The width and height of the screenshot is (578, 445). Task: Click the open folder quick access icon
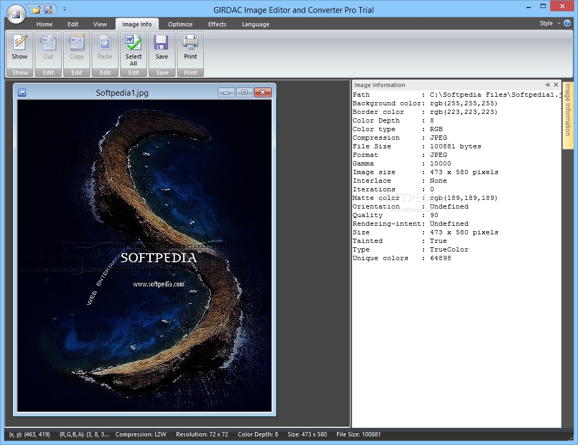click(x=36, y=10)
